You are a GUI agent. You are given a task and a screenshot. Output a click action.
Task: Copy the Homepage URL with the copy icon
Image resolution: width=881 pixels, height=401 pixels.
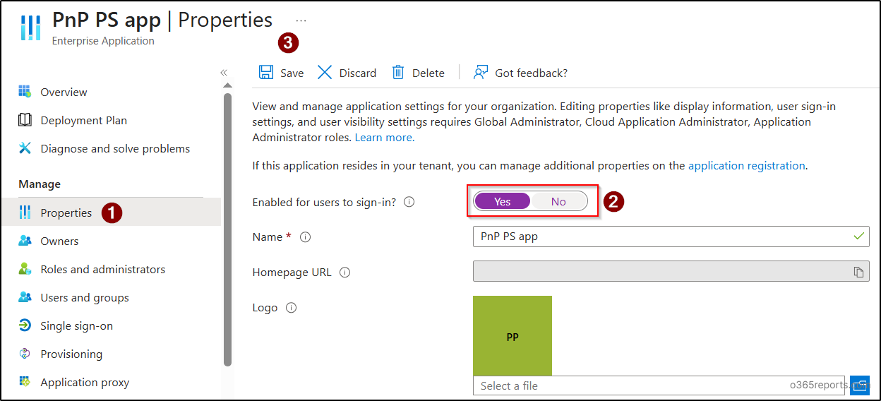[x=858, y=272]
